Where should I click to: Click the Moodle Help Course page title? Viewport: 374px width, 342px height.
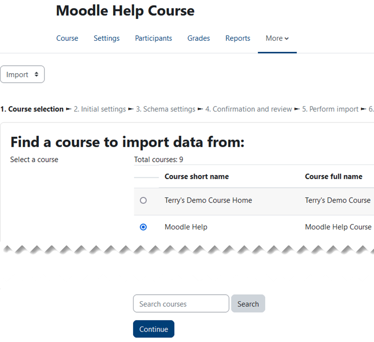click(x=125, y=11)
